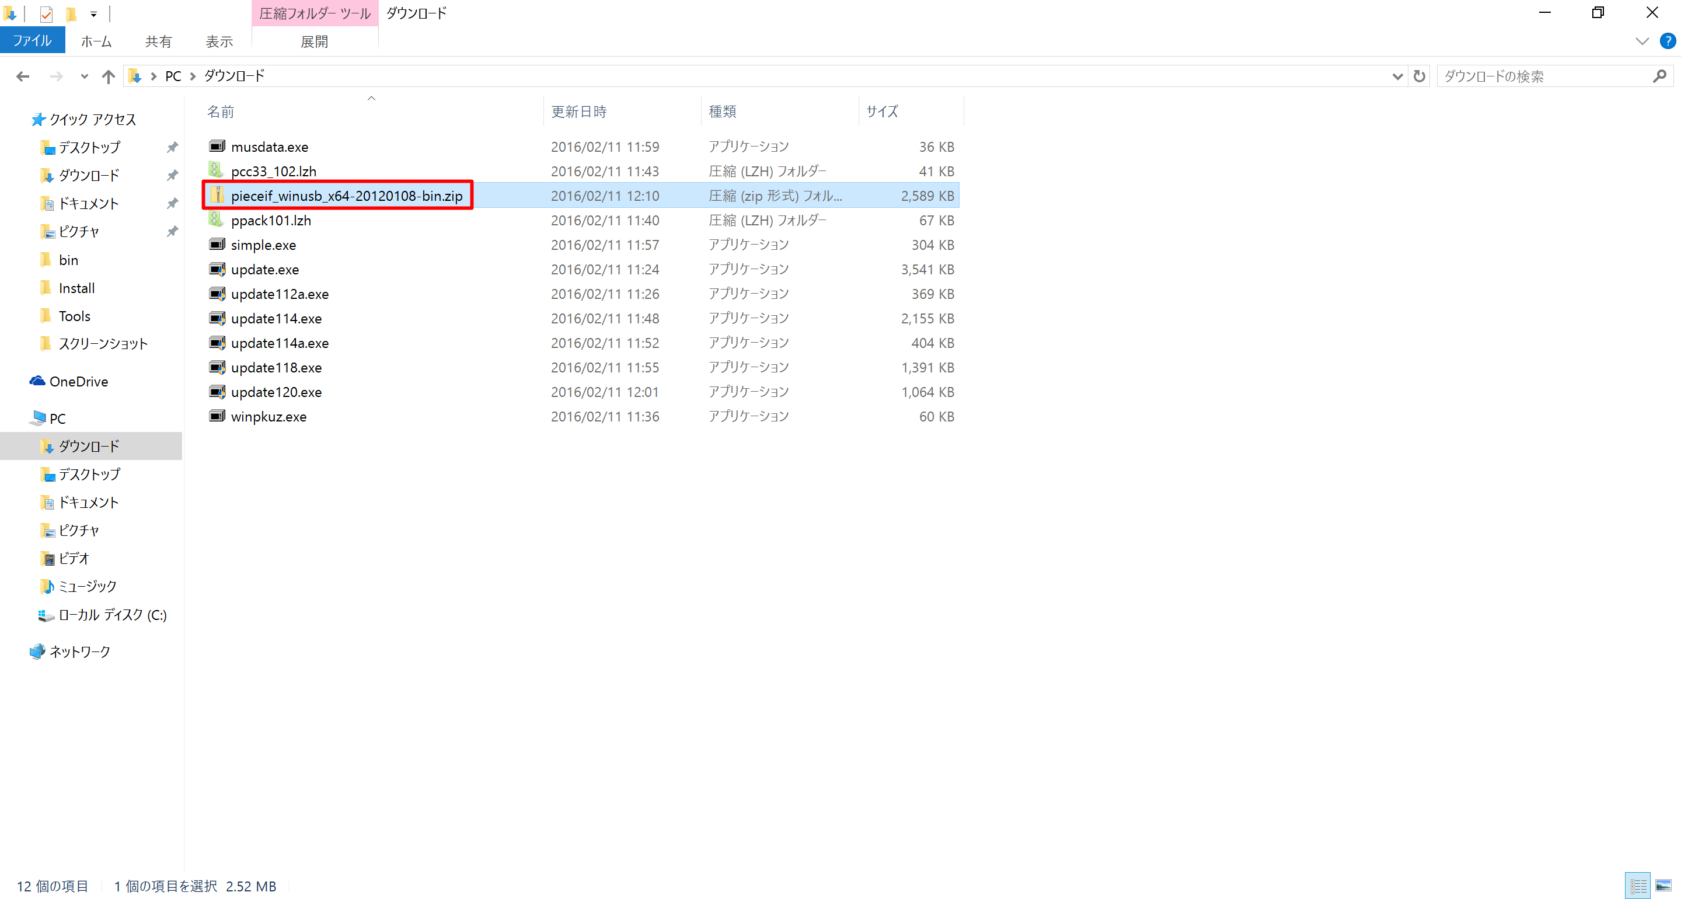Open the address bar history dropdown
The image size is (1681, 899).
click(1397, 76)
